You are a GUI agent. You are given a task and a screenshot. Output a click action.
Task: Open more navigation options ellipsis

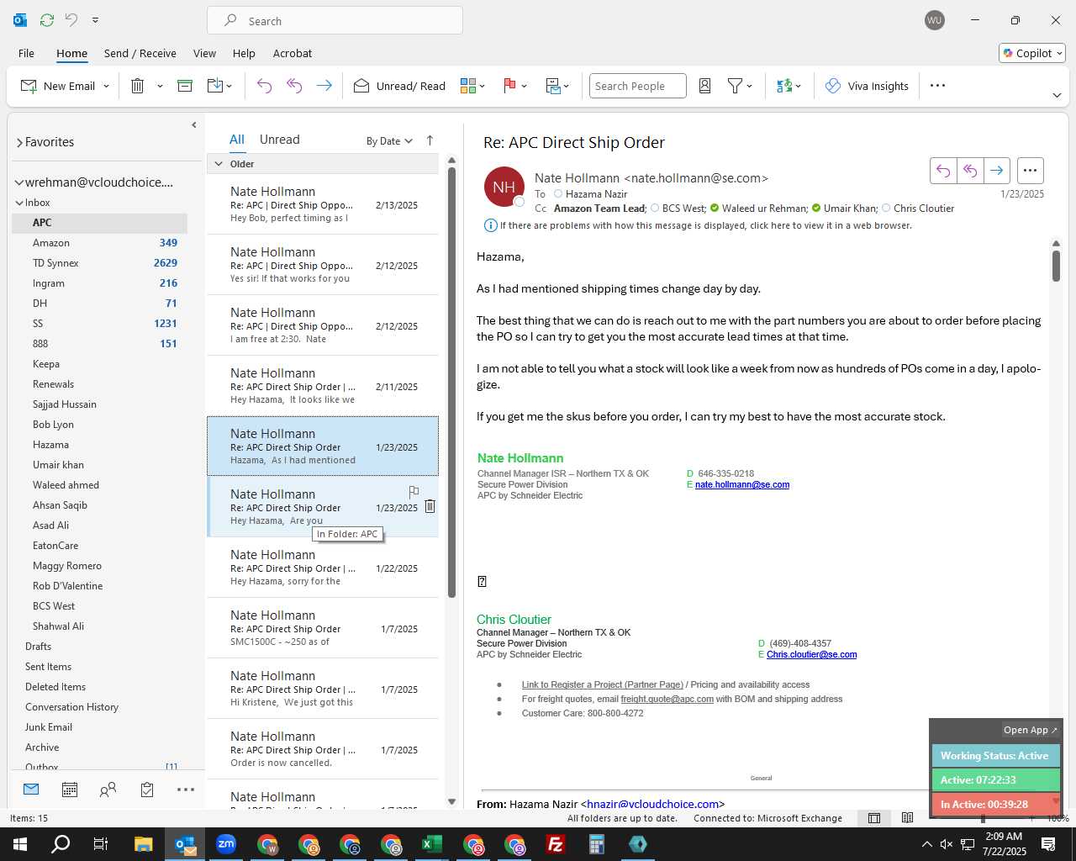186,790
